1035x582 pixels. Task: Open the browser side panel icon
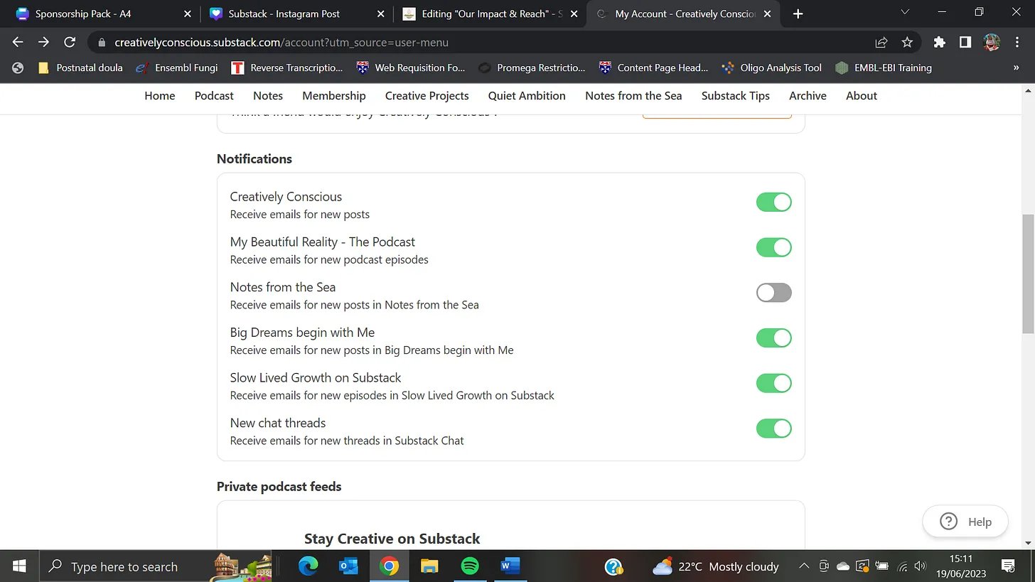click(965, 43)
